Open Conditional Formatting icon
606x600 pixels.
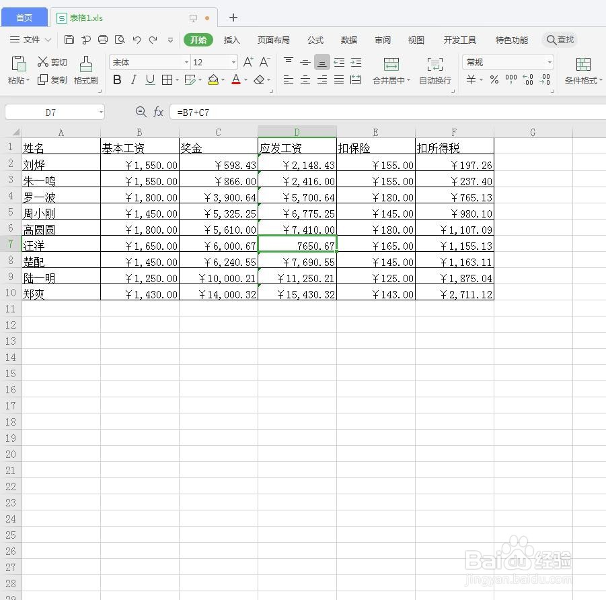click(583, 64)
